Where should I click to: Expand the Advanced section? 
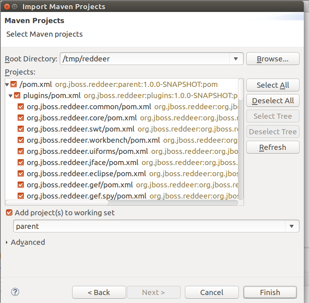[x=7, y=242]
